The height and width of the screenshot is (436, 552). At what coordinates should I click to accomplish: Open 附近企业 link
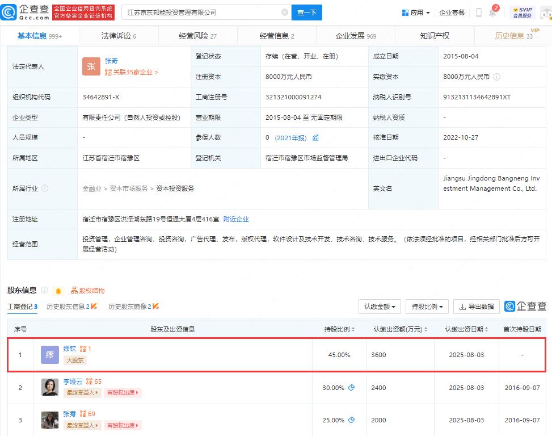(x=236, y=219)
